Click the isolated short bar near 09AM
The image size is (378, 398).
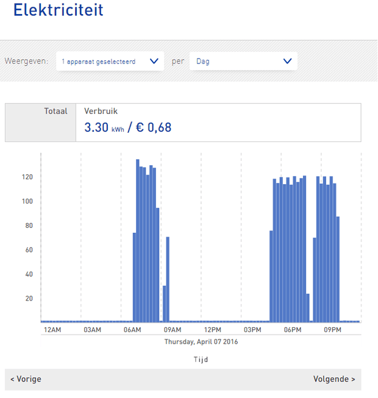[x=164, y=304]
